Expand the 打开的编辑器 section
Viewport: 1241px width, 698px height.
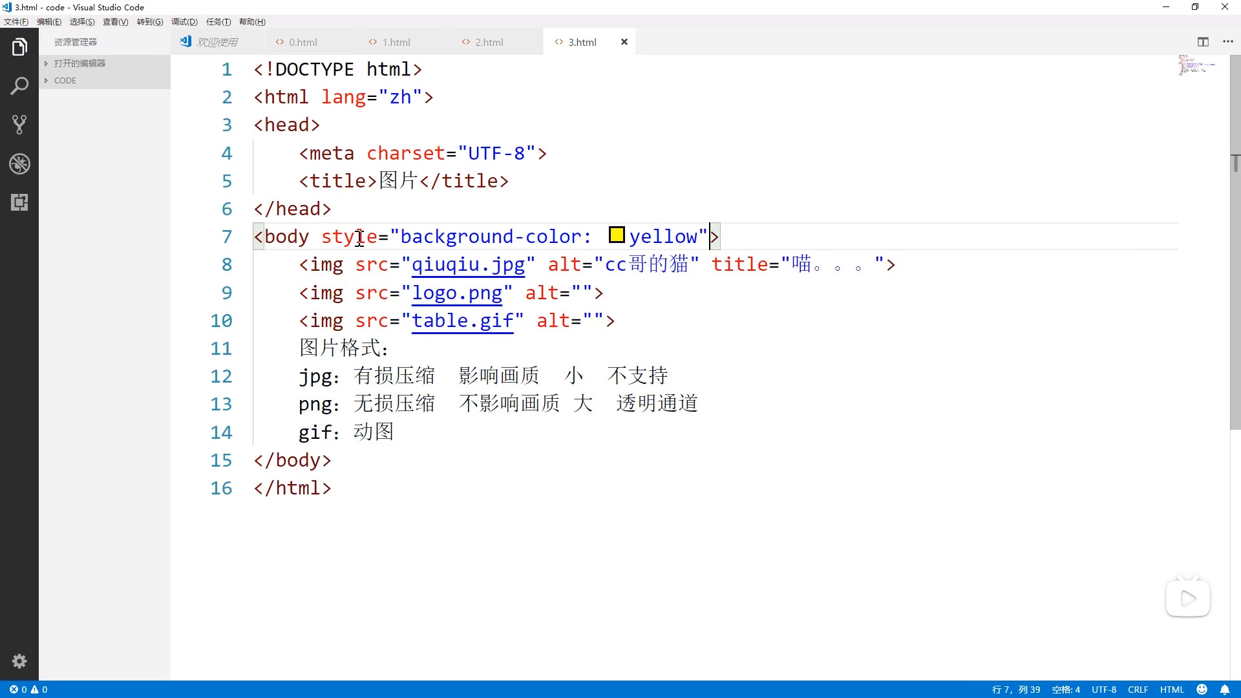[x=80, y=63]
